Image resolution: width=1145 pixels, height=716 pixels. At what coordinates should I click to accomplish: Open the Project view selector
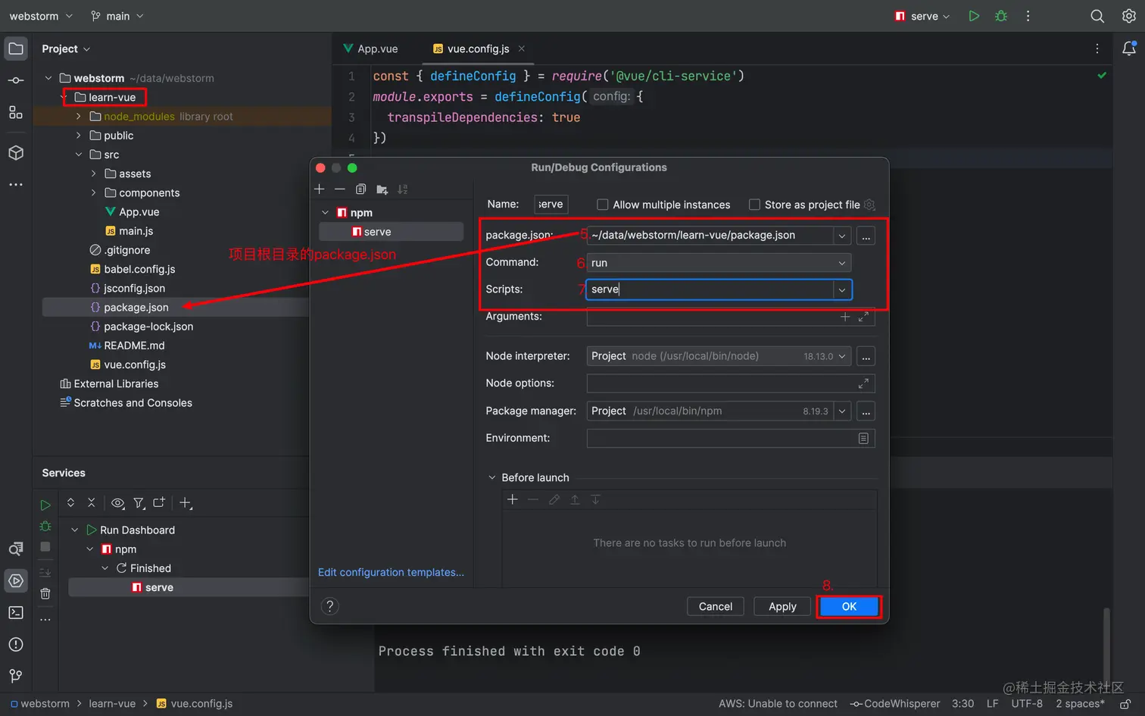tap(66, 49)
